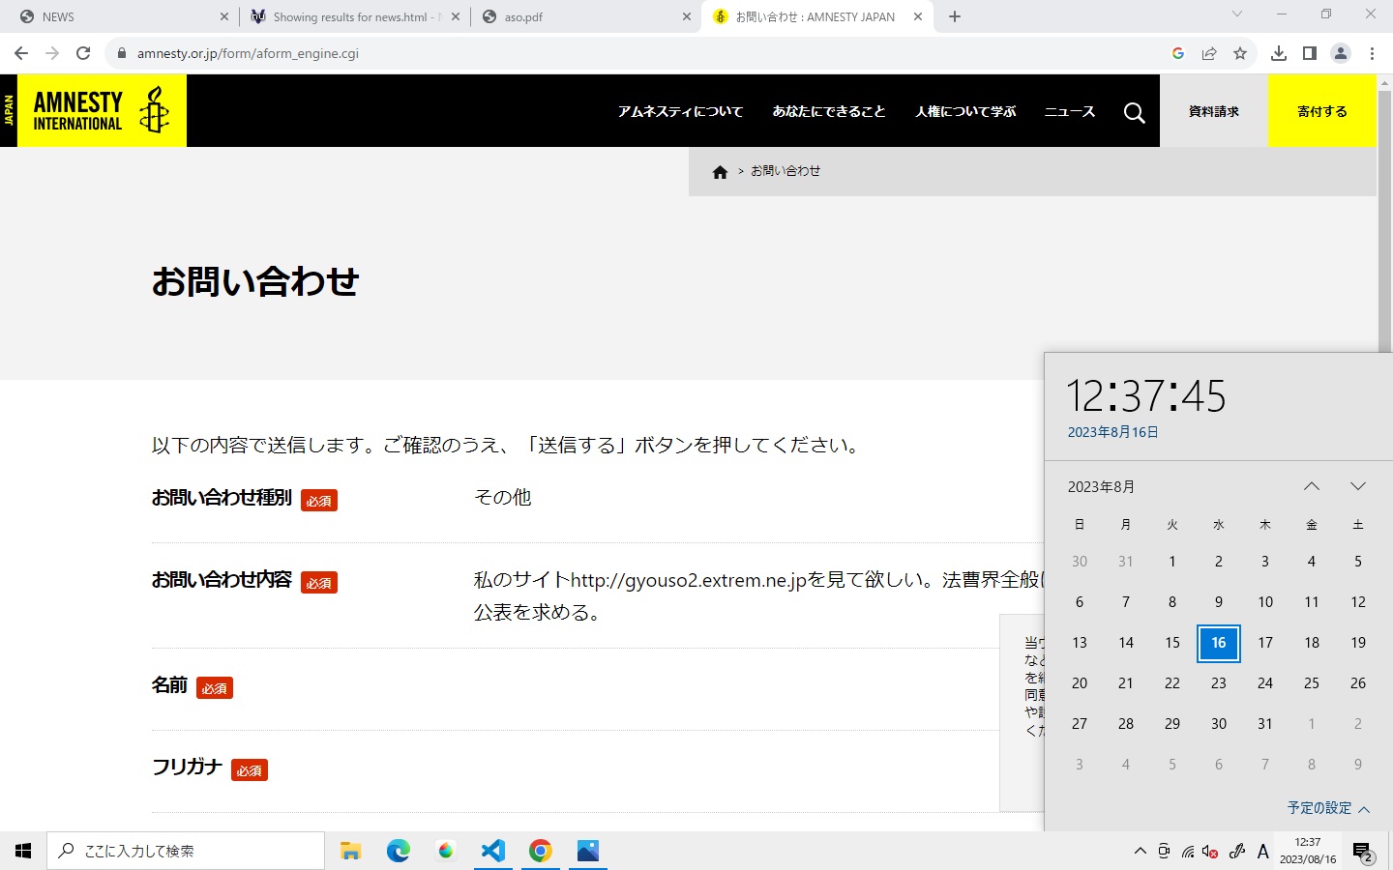Screen dimensions: 1393x870
Task: Click the Chrome profile avatar icon
Action: [x=1341, y=53]
